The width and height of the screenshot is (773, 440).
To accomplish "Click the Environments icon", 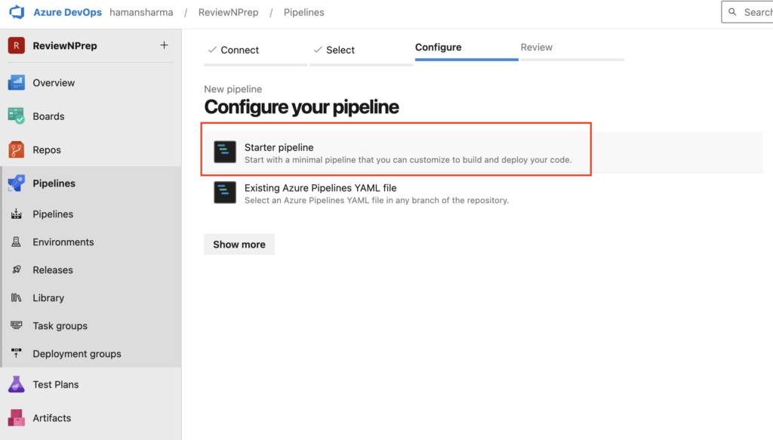I will tap(17, 242).
